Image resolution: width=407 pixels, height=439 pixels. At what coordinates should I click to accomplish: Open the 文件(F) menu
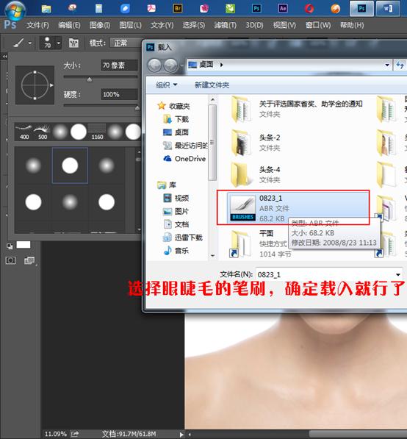tap(37, 25)
